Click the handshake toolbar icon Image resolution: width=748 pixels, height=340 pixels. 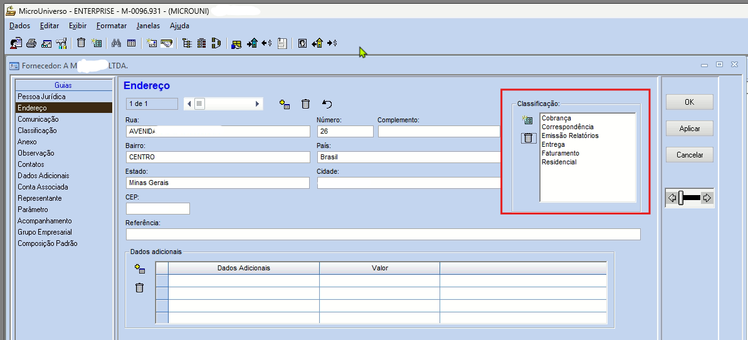[x=166, y=43]
